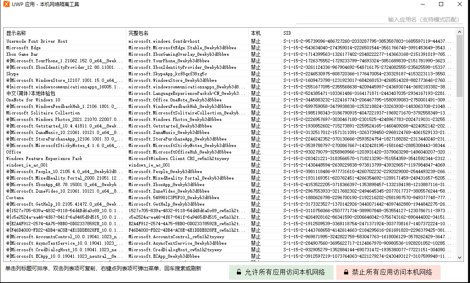Click package name Microsoft.YourPhone_8wekyb3d8bbwe
Screen dimensions: 470x283
169,61
